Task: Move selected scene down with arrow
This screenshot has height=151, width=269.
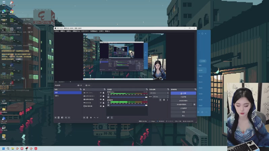Action: (x=69, y=118)
